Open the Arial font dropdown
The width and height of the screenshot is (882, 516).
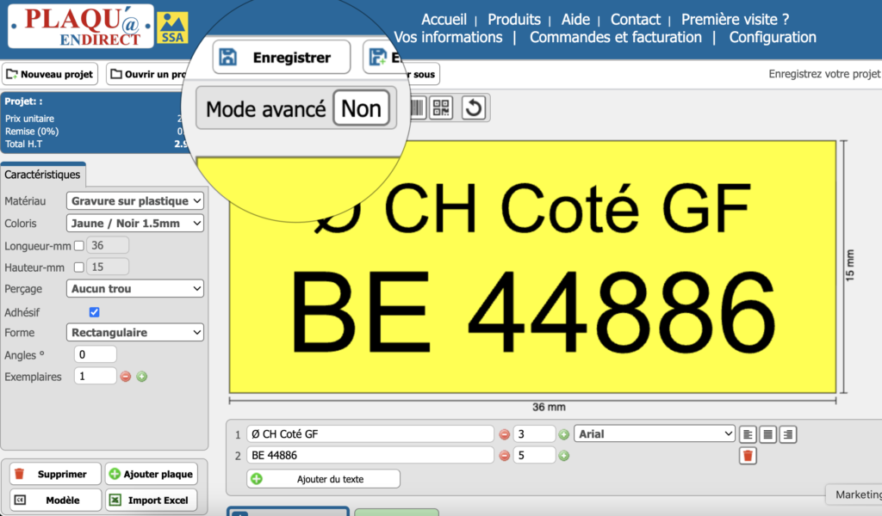655,434
